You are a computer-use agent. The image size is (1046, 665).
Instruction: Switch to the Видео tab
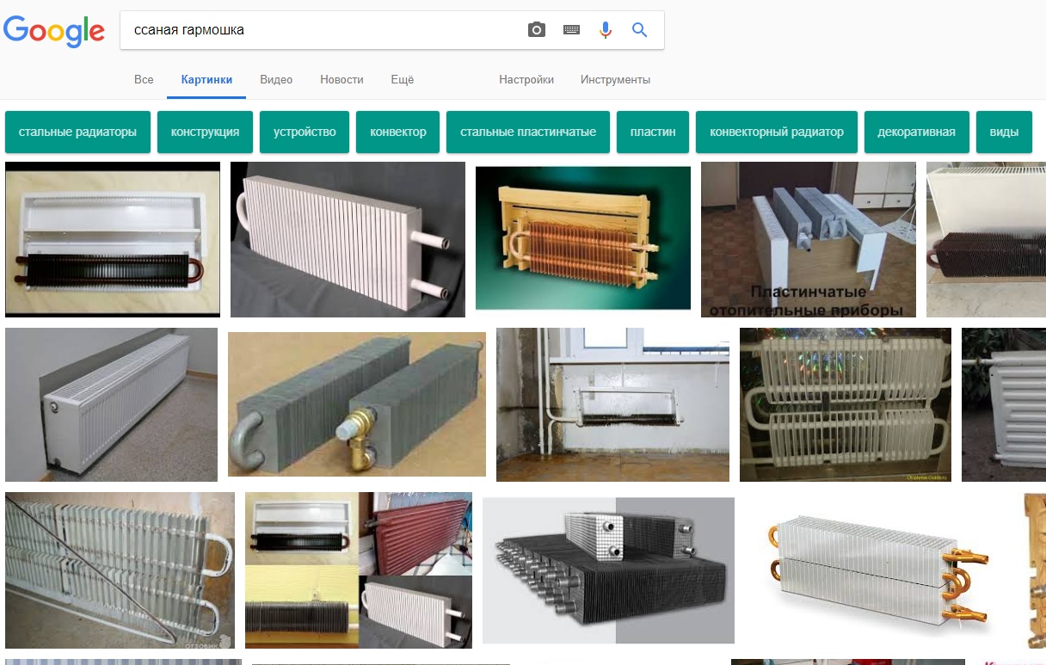coord(276,80)
